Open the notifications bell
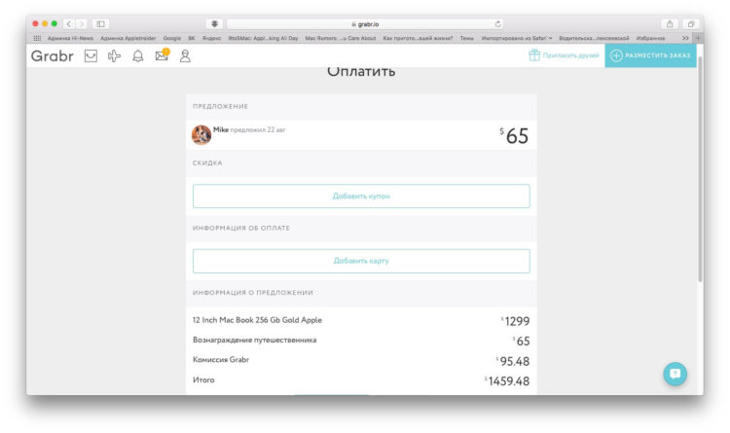 click(137, 56)
